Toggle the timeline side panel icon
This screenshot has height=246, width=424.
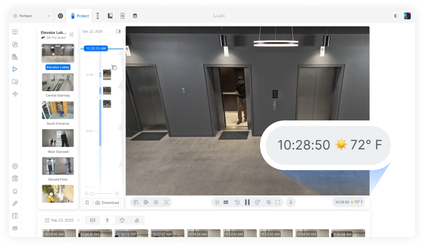click(118, 32)
